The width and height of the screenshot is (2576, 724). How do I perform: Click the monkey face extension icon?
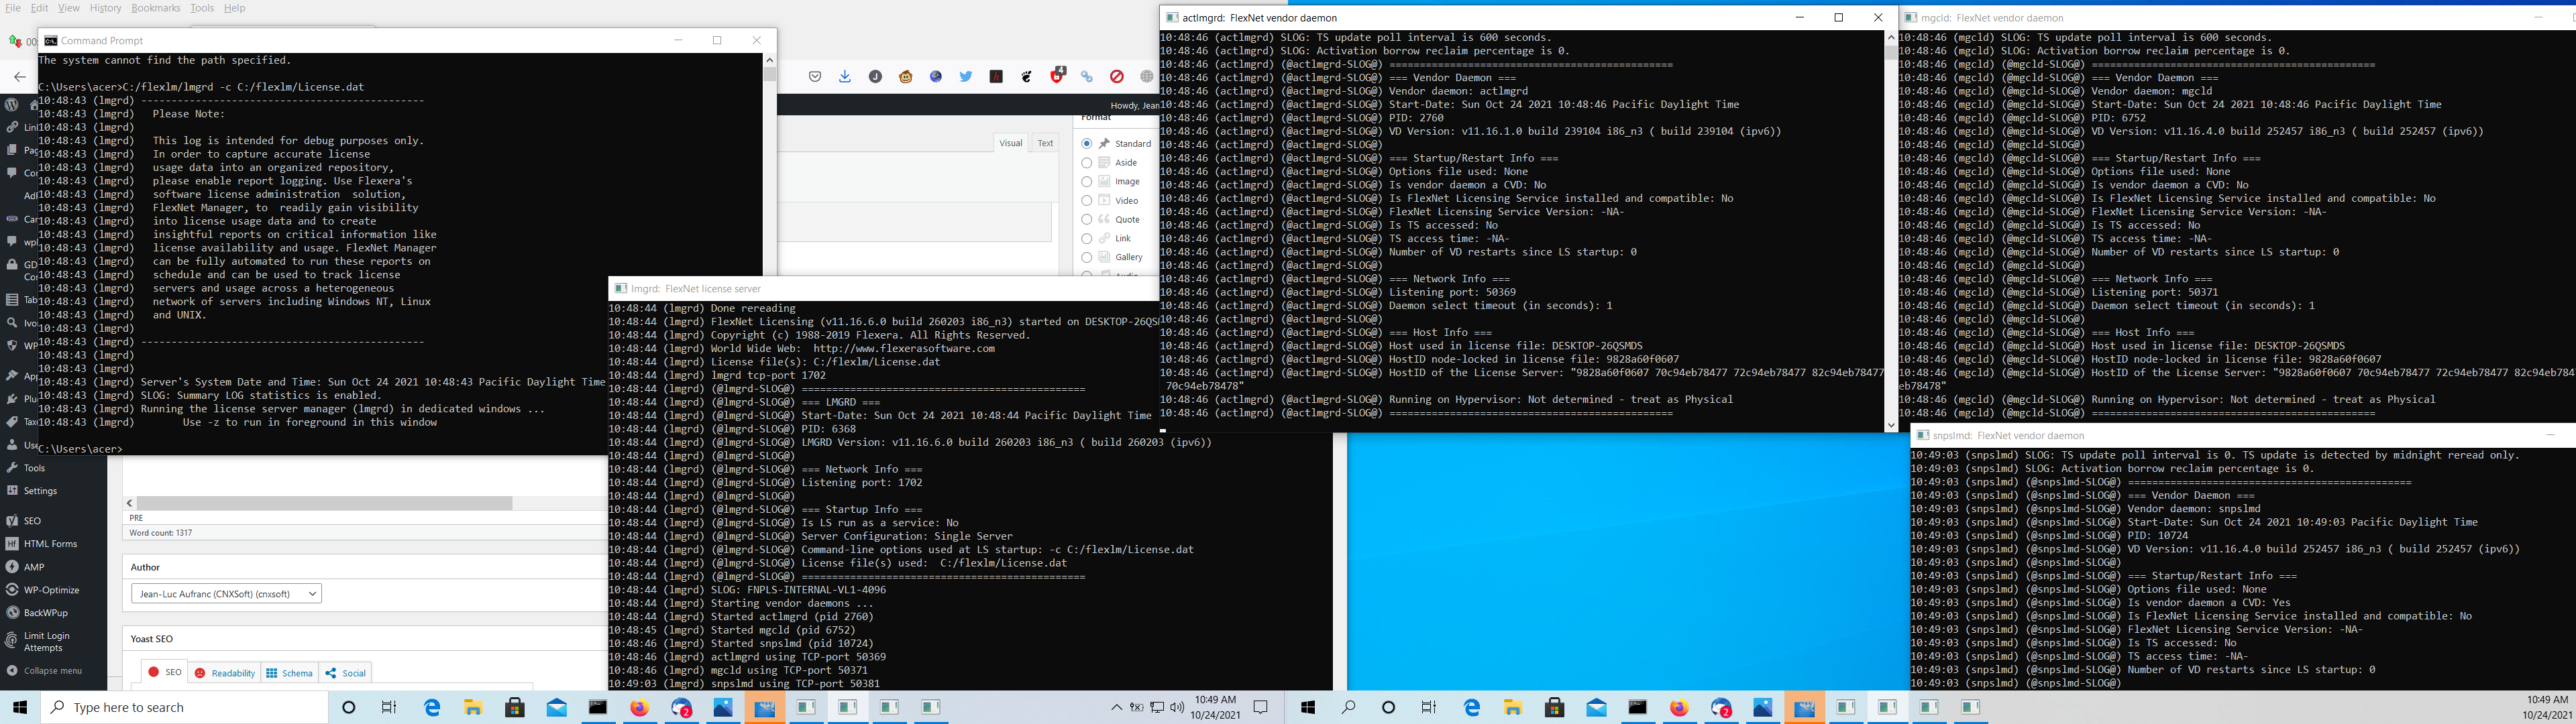pos(906,77)
